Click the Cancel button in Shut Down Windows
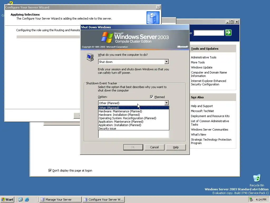The height and width of the screenshot is (203, 270). (154, 147)
